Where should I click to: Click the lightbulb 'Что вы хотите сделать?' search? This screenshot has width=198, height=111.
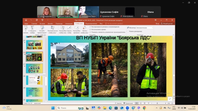click(x=114, y=23)
